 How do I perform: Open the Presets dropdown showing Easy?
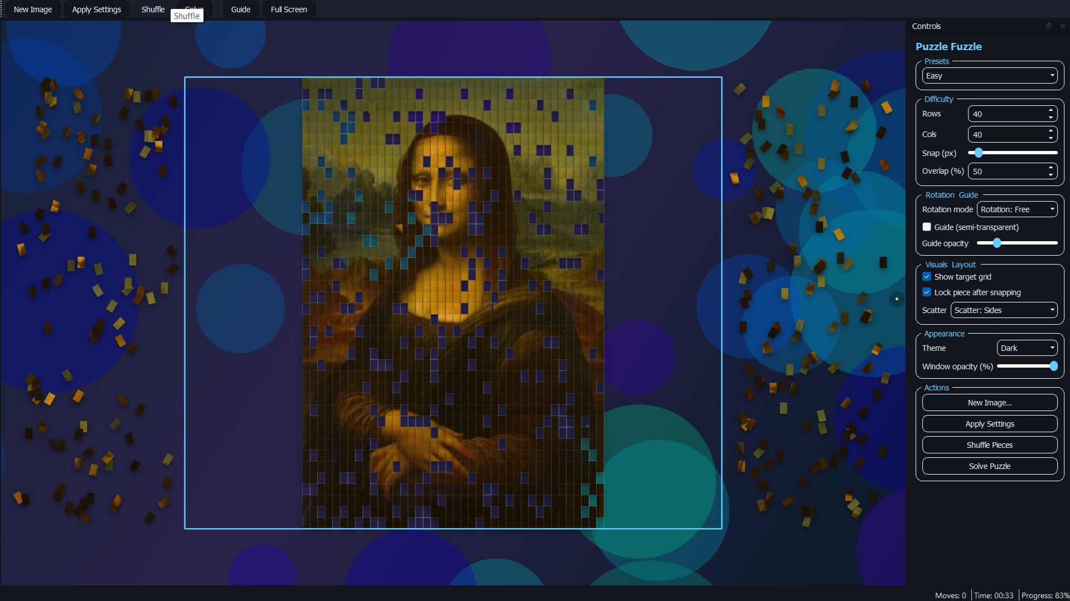[989, 76]
